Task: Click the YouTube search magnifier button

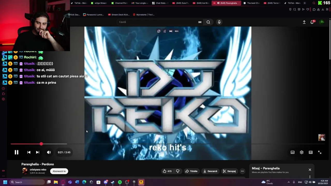Action: point(208,22)
